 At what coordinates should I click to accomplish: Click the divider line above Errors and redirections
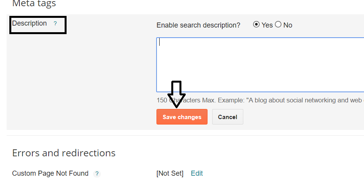(185, 135)
